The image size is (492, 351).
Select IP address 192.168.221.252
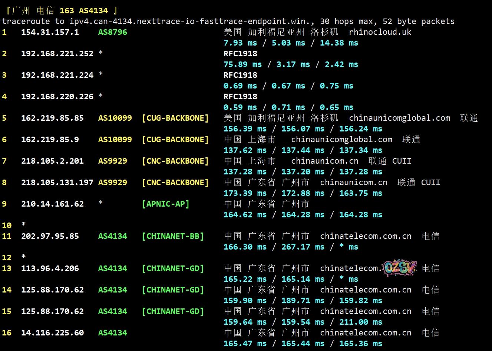[57, 54]
